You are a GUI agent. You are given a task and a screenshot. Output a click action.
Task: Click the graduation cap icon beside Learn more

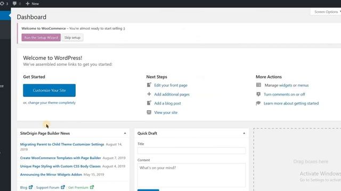258,103
